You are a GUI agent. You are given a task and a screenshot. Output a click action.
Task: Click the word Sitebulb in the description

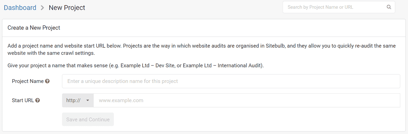click(x=275, y=46)
